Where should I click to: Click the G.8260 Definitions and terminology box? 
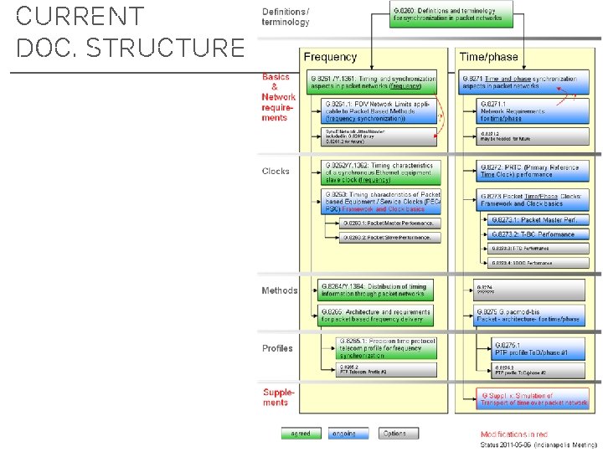pyautogui.click(x=451, y=14)
